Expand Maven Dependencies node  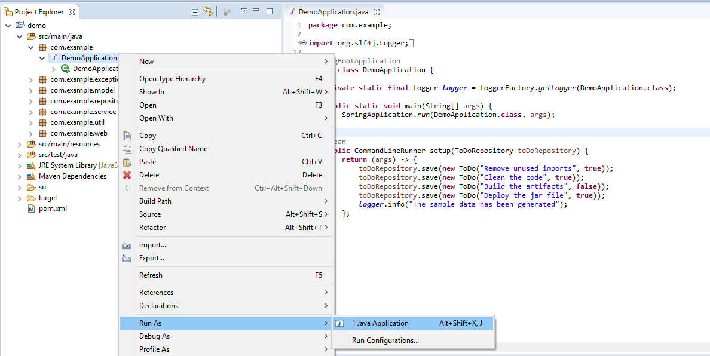pyautogui.click(x=20, y=176)
